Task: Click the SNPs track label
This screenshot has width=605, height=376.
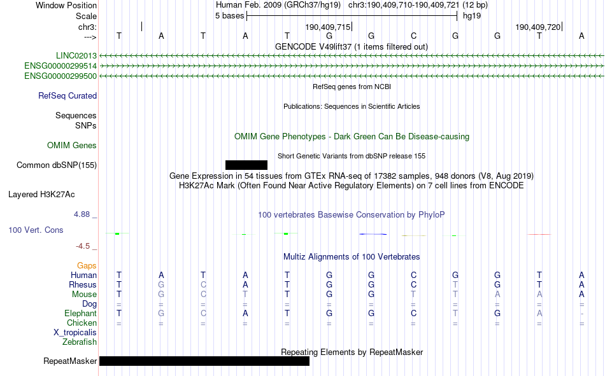Action: [x=86, y=126]
